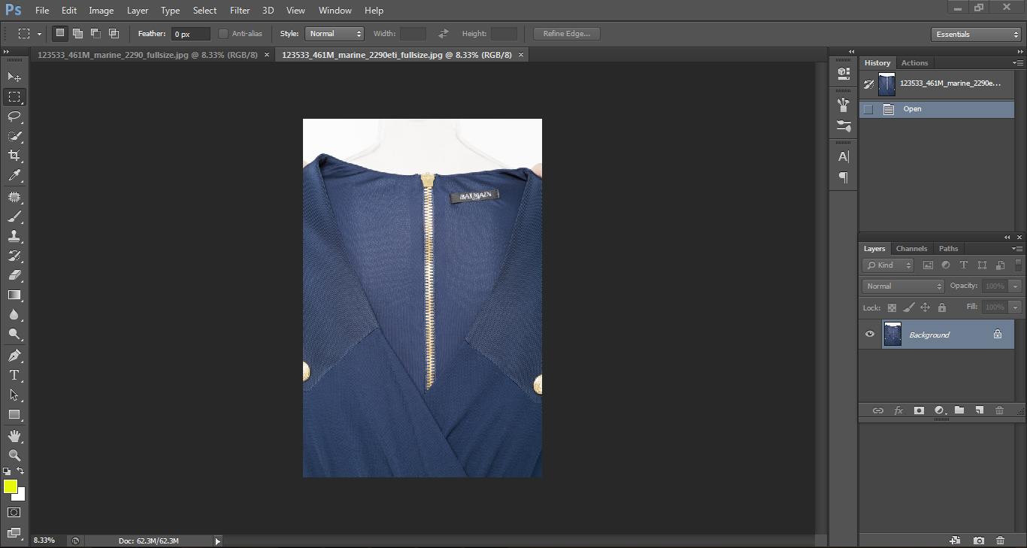Open the Filter menu
The image size is (1027, 548).
240,11
